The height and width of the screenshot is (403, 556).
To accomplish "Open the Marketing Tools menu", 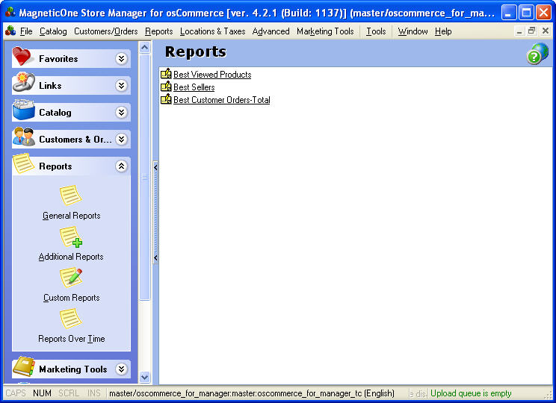I will point(325,31).
